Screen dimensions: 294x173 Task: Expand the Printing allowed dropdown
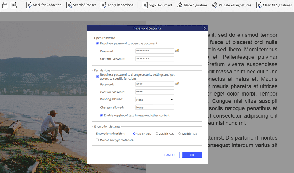click(155, 100)
